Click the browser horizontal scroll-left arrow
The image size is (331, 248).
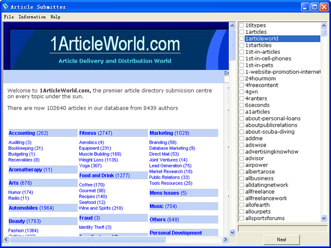(x=6, y=239)
